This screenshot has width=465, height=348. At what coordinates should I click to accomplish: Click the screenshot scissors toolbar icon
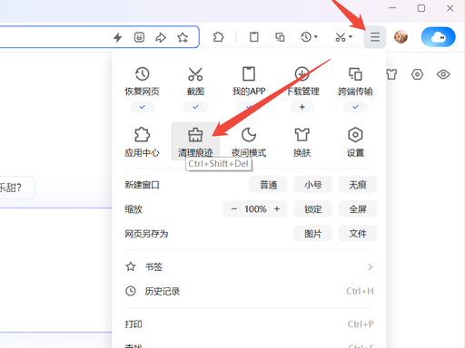click(x=341, y=37)
